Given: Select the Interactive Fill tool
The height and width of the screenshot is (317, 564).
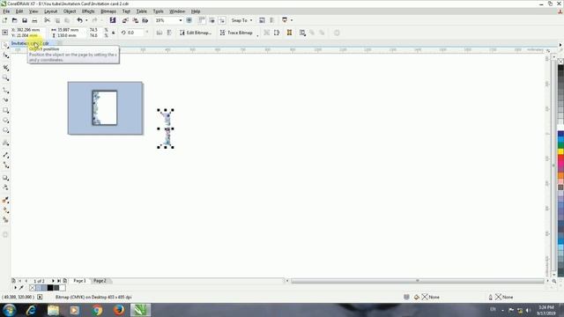Looking at the screenshot, I should click(5, 210).
